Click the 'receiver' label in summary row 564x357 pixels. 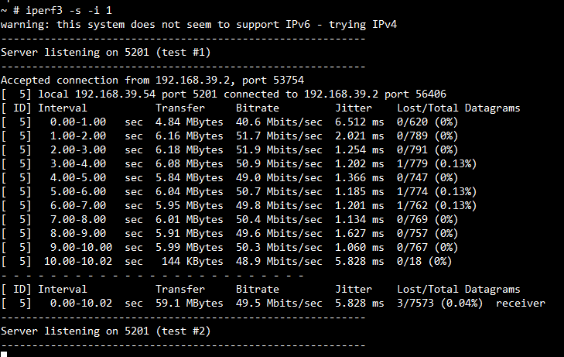[x=521, y=303]
